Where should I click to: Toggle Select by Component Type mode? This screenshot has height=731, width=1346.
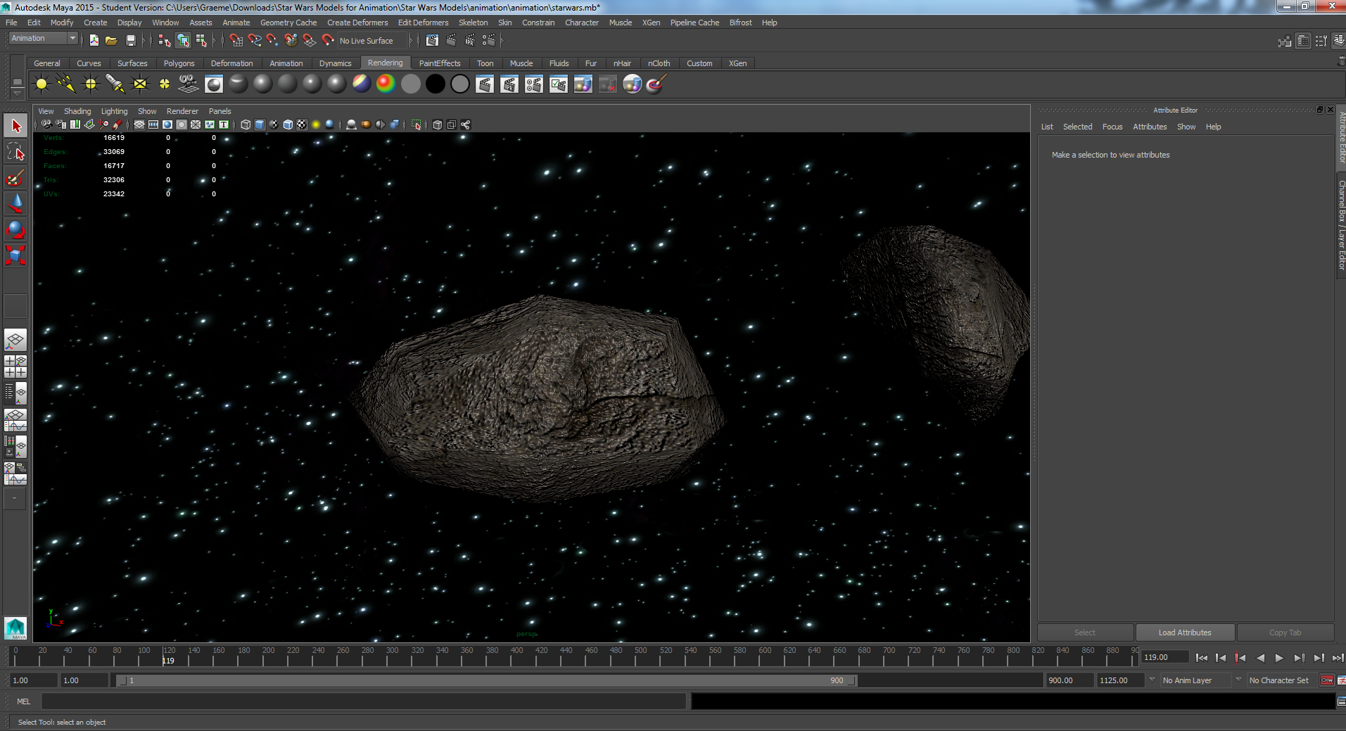(x=201, y=41)
